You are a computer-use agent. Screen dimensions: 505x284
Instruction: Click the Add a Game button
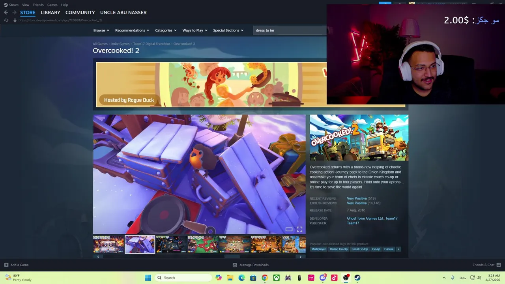point(16,265)
